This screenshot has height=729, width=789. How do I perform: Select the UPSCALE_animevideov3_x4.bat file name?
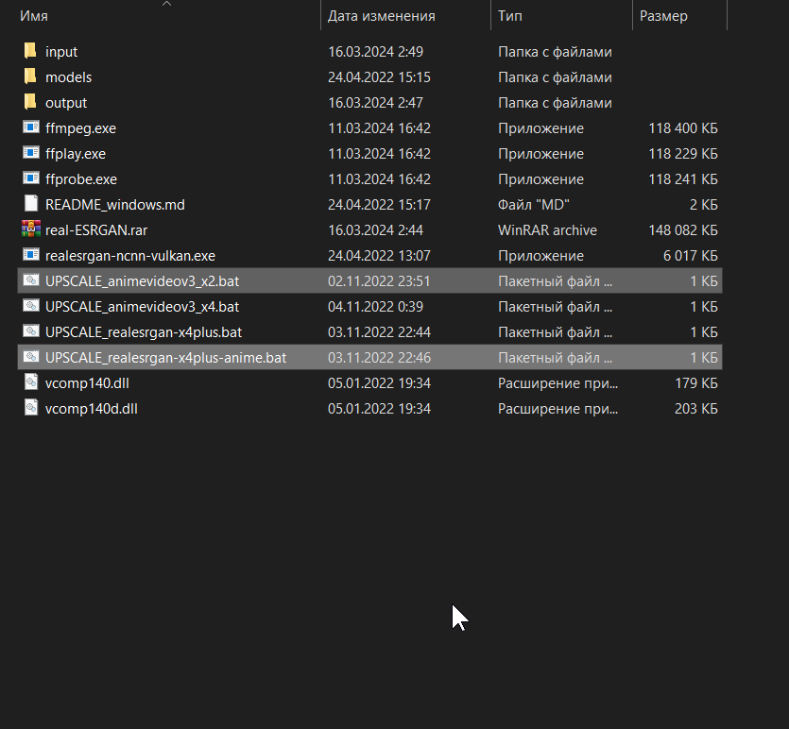click(142, 307)
